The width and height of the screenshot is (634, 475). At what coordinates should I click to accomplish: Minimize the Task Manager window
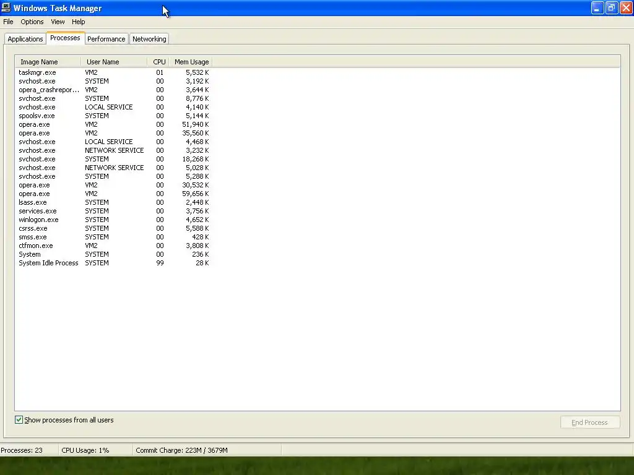[x=597, y=8]
